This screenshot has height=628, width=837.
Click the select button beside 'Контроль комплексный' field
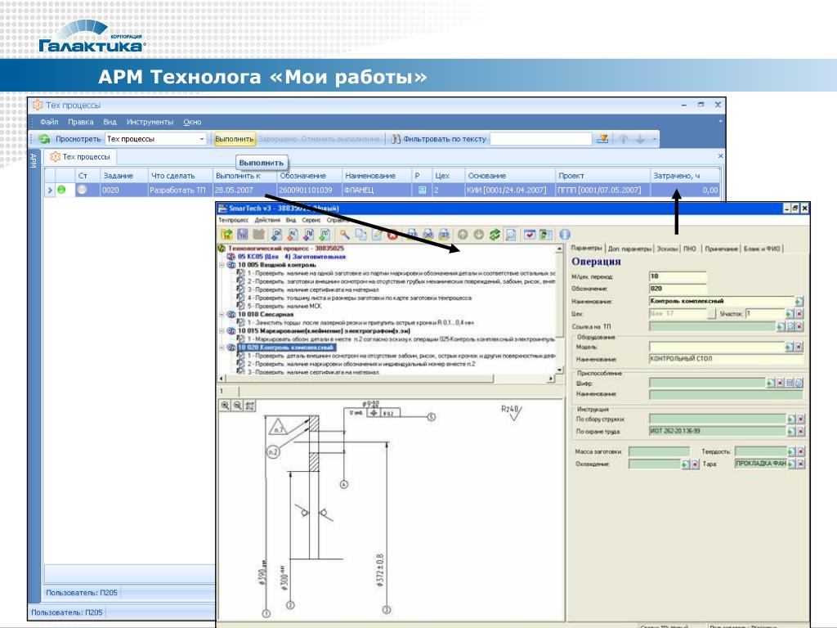coord(799,302)
